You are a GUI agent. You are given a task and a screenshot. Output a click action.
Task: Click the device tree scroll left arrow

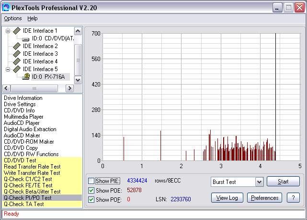6,88
